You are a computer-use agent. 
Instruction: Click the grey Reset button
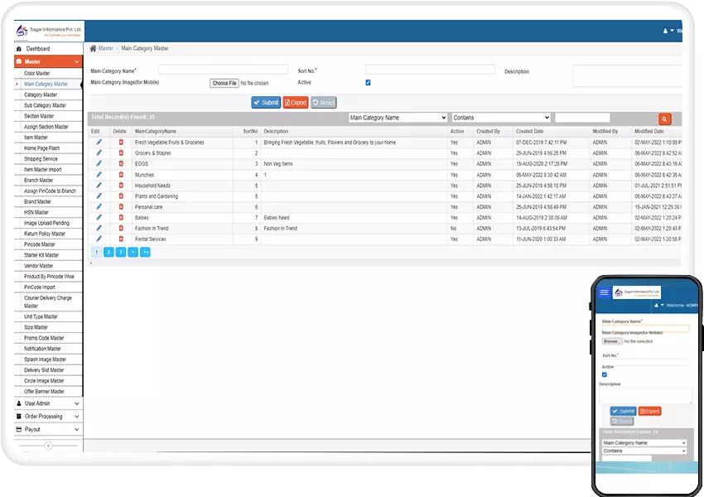click(x=323, y=103)
